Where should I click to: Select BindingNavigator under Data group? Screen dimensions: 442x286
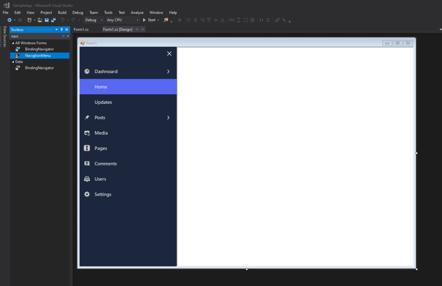click(x=40, y=68)
